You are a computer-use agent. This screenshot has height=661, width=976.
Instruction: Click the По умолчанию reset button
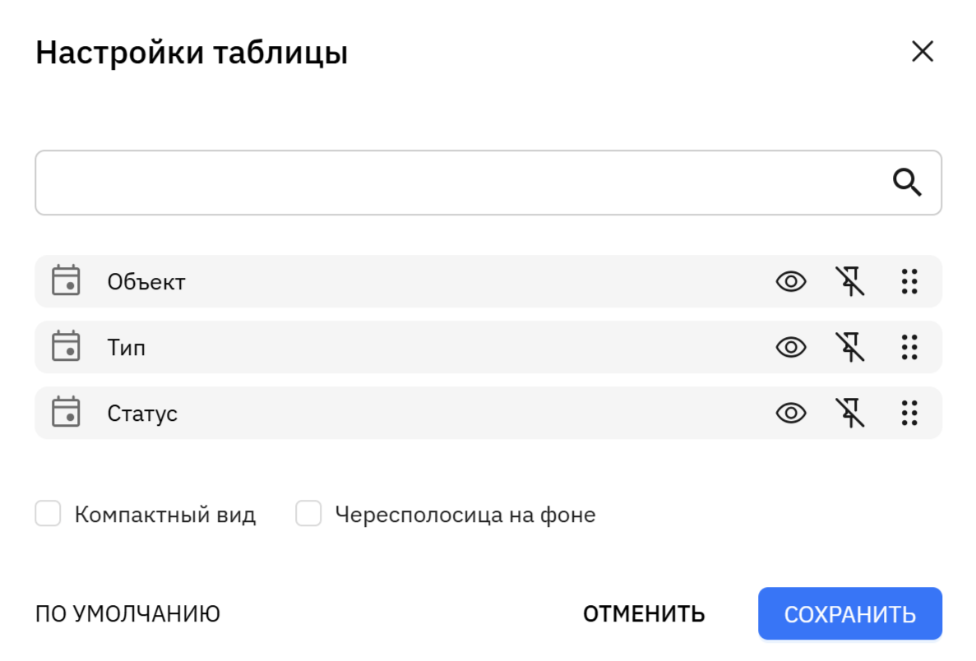[x=127, y=613]
